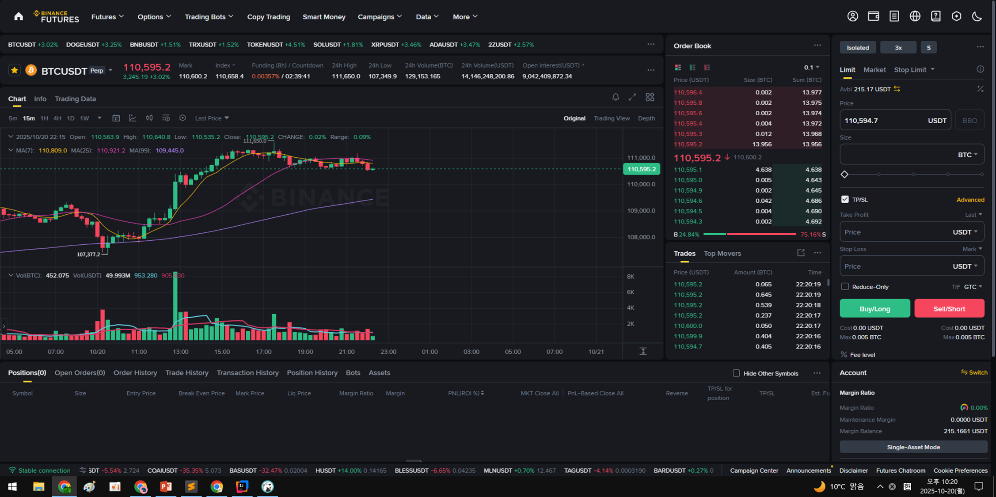Pop out the Trades panel
The image size is (996, 497).
click(x=801, y=253)
